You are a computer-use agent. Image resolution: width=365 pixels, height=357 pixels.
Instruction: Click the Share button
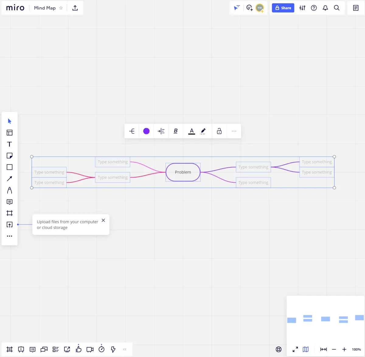[283, 8]
